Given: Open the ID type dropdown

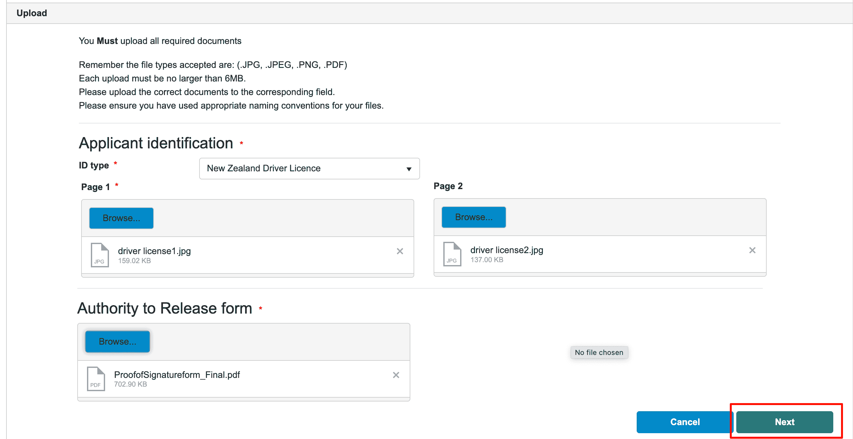Looking at the screenshot, I should click(x=309, y=168).
